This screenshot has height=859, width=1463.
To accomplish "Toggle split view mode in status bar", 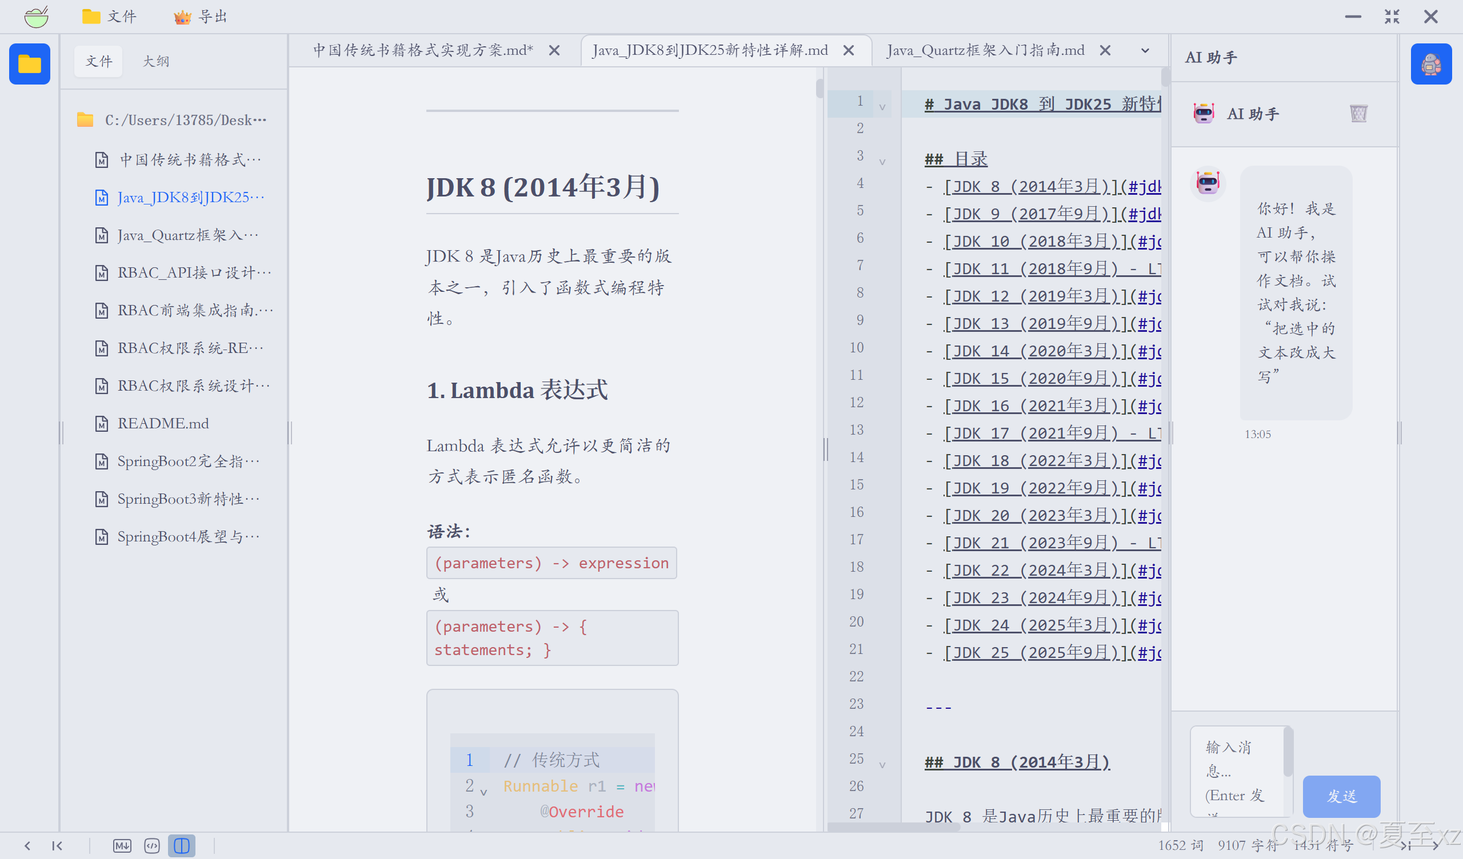I will point(182,846).
